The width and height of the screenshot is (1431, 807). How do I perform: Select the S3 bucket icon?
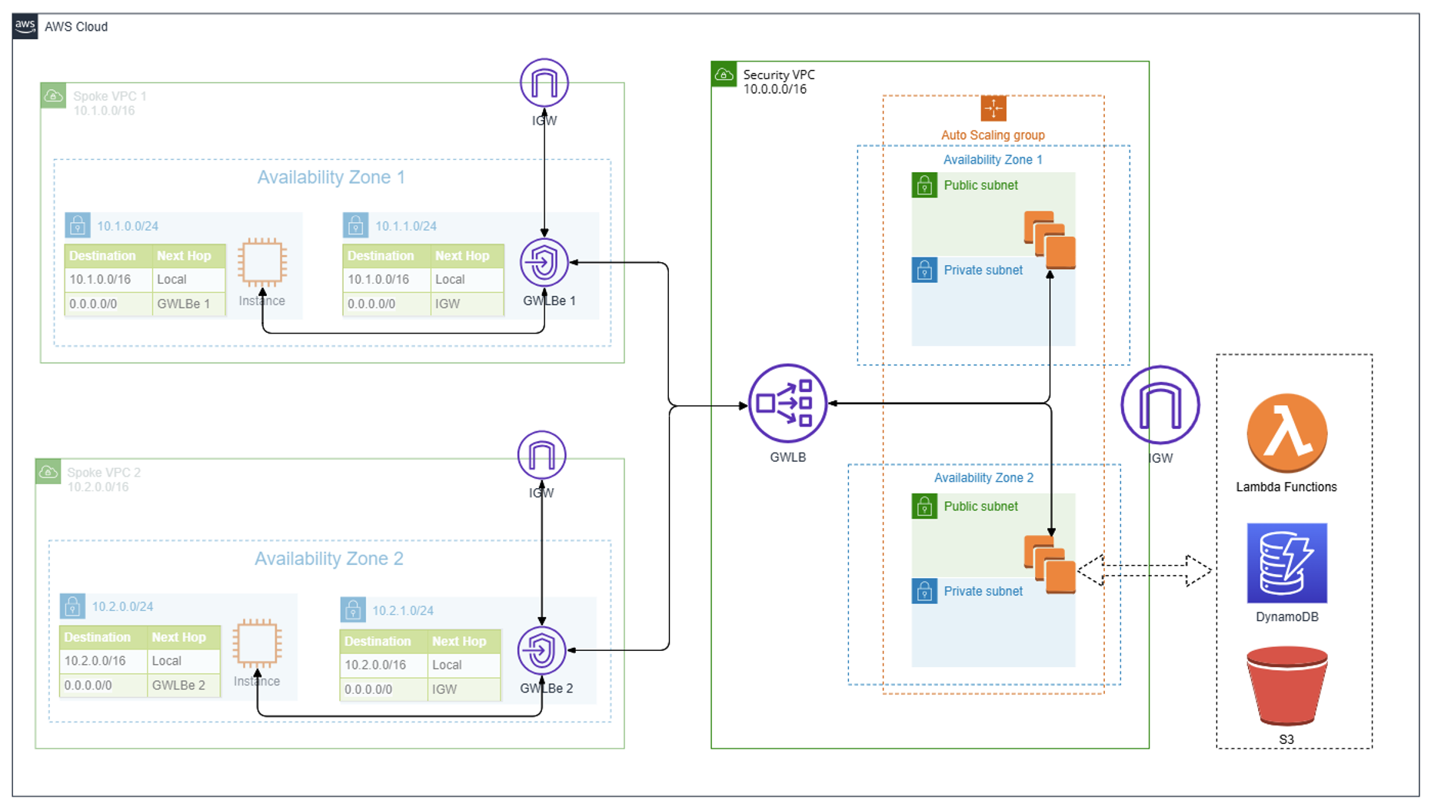click(x=1287, y=686)
